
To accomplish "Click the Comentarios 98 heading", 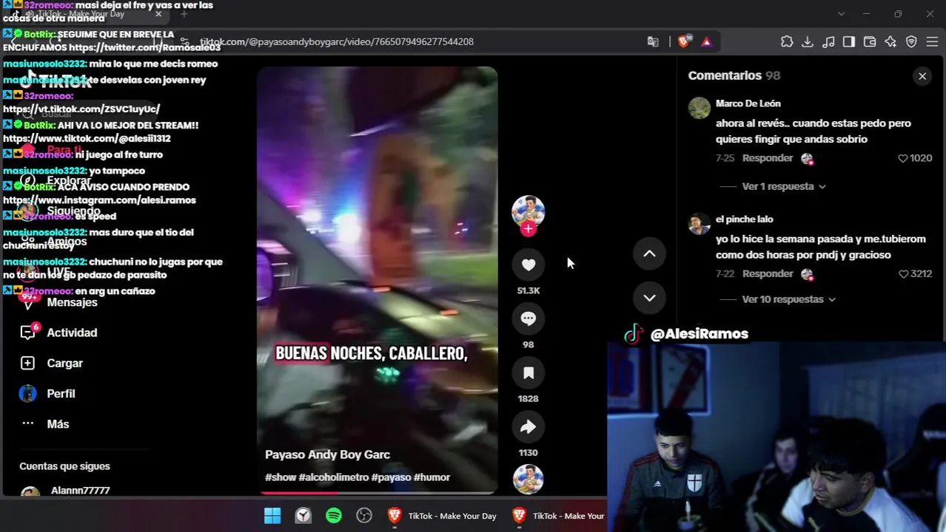I will coord(734,75).
